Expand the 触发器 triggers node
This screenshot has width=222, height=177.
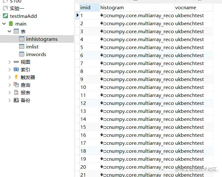(10, 77)
